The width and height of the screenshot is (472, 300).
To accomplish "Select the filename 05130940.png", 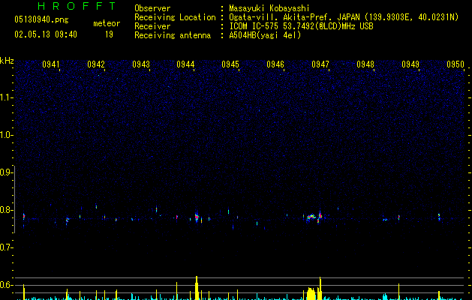I will coord(41,20).
